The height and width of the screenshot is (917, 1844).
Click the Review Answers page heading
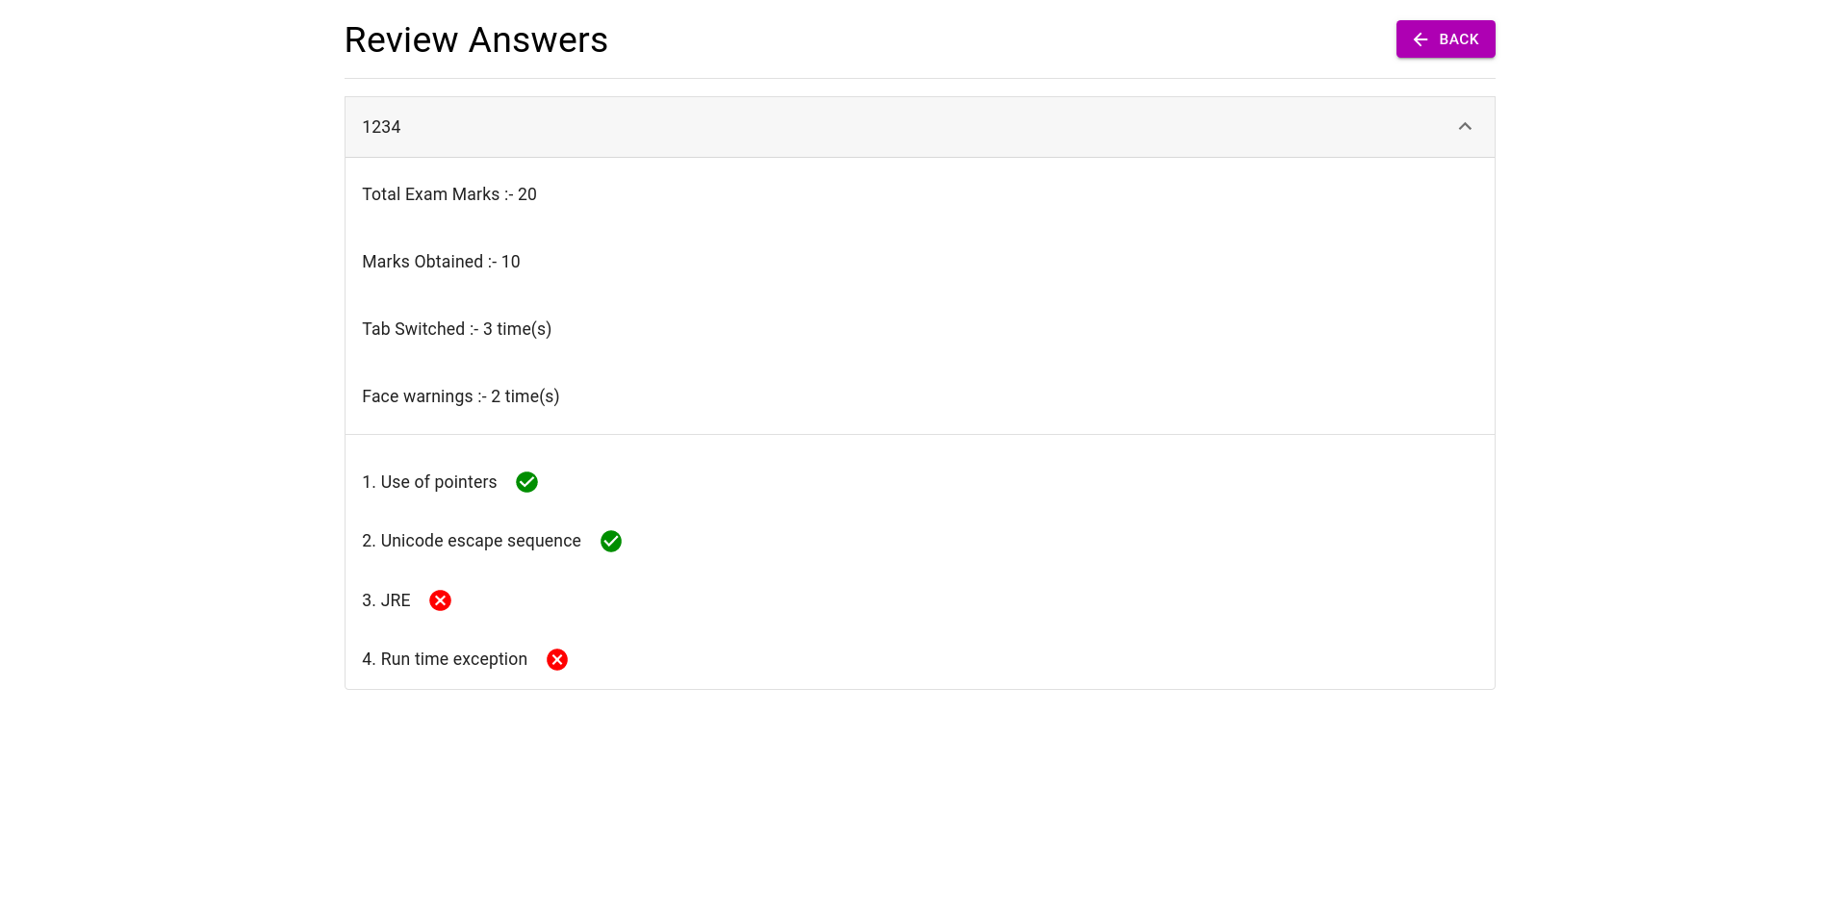[x=476, y=39]
